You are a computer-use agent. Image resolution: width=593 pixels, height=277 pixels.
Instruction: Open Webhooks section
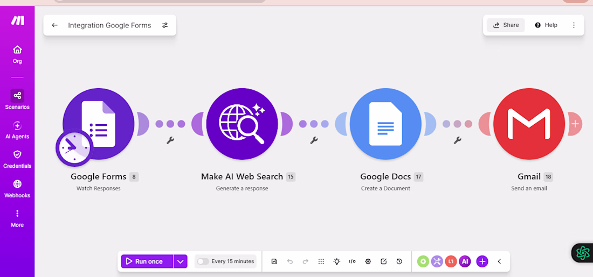17,189
